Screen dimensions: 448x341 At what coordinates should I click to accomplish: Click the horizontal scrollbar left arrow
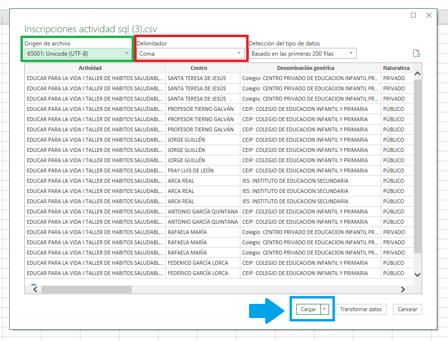click(x=35, y=290)
